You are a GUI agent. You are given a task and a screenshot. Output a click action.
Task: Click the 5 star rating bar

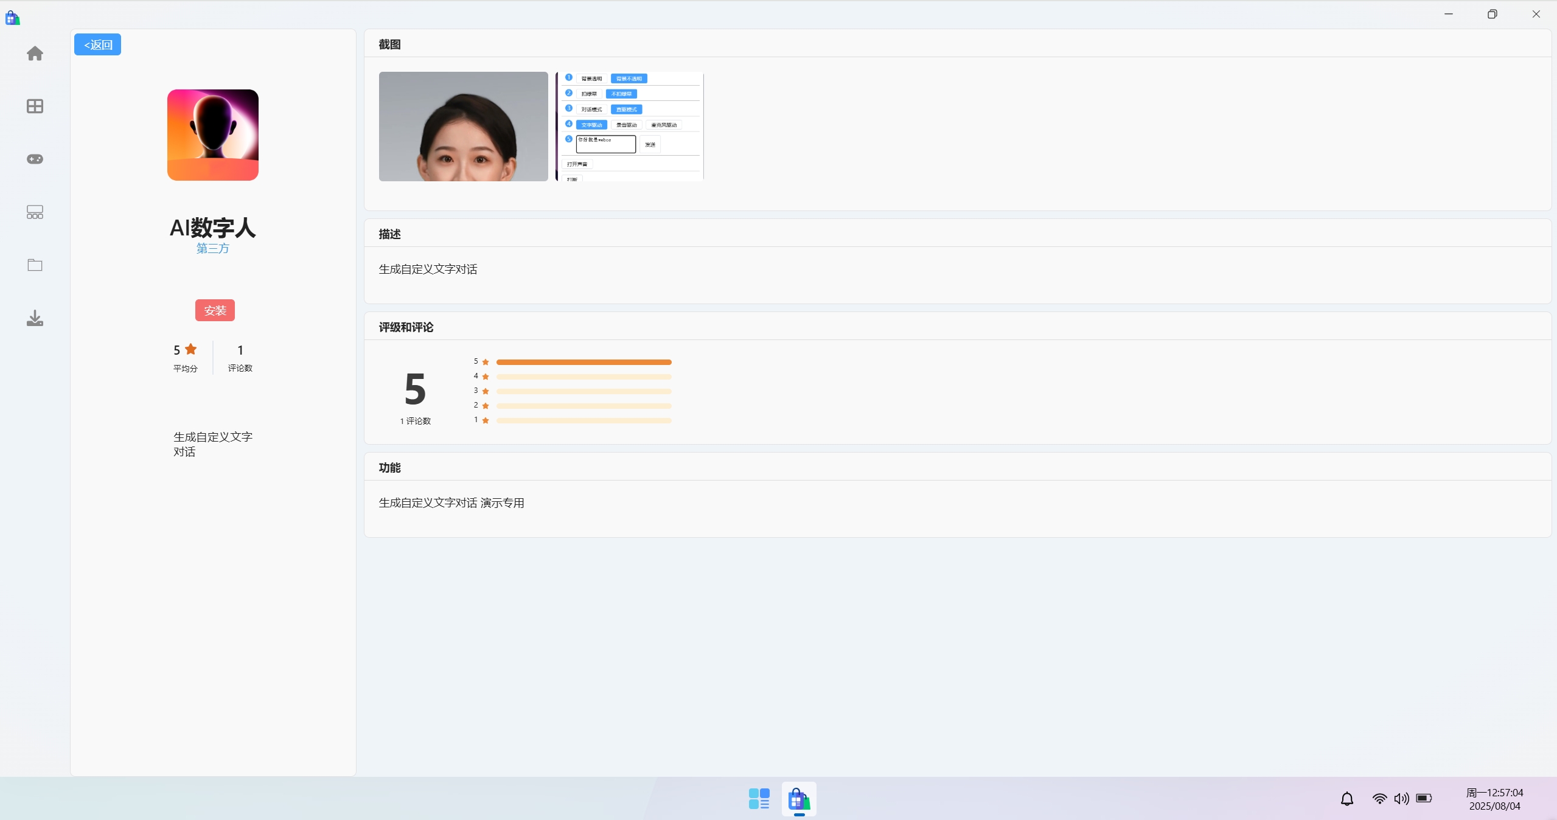583,362
